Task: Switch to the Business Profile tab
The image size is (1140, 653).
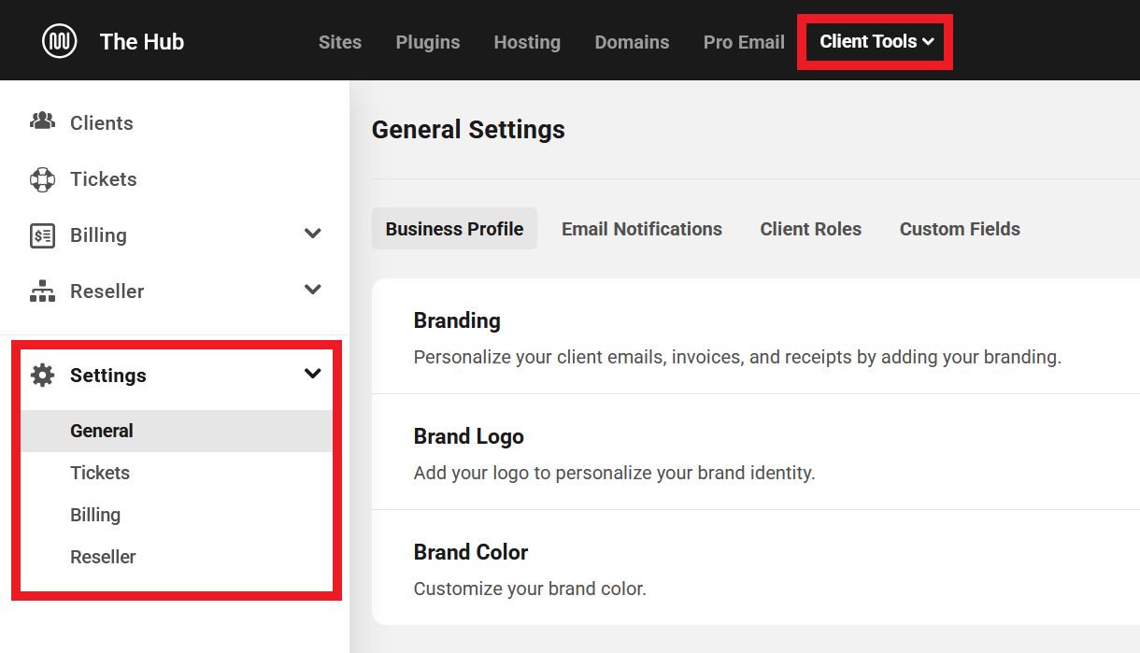Action: (x=454, y=229)
